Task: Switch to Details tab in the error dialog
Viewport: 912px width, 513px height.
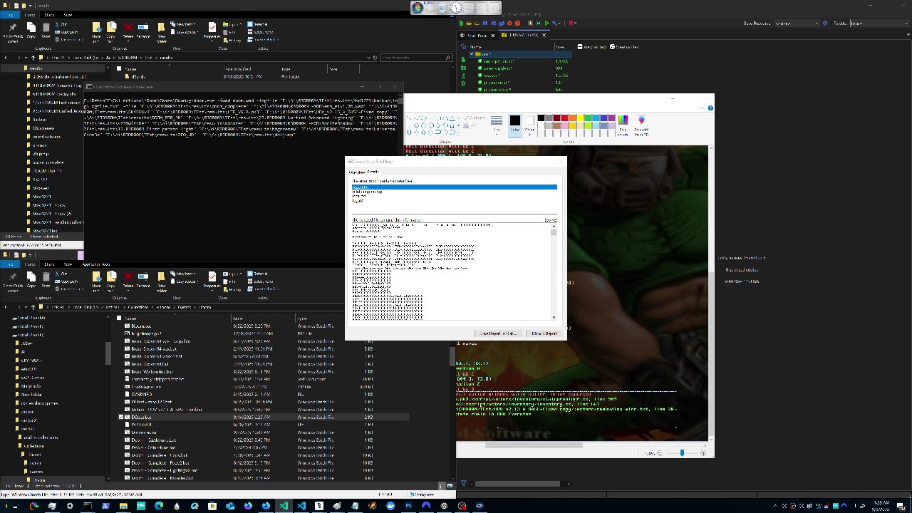Action: coord(373,172)
